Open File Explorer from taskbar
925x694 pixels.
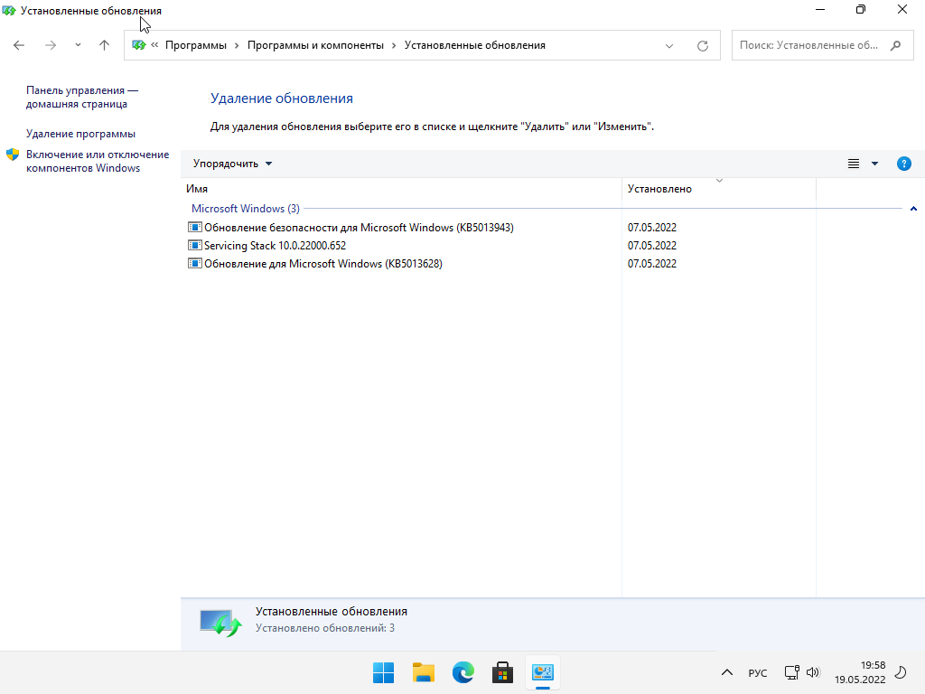coord(424,672)
